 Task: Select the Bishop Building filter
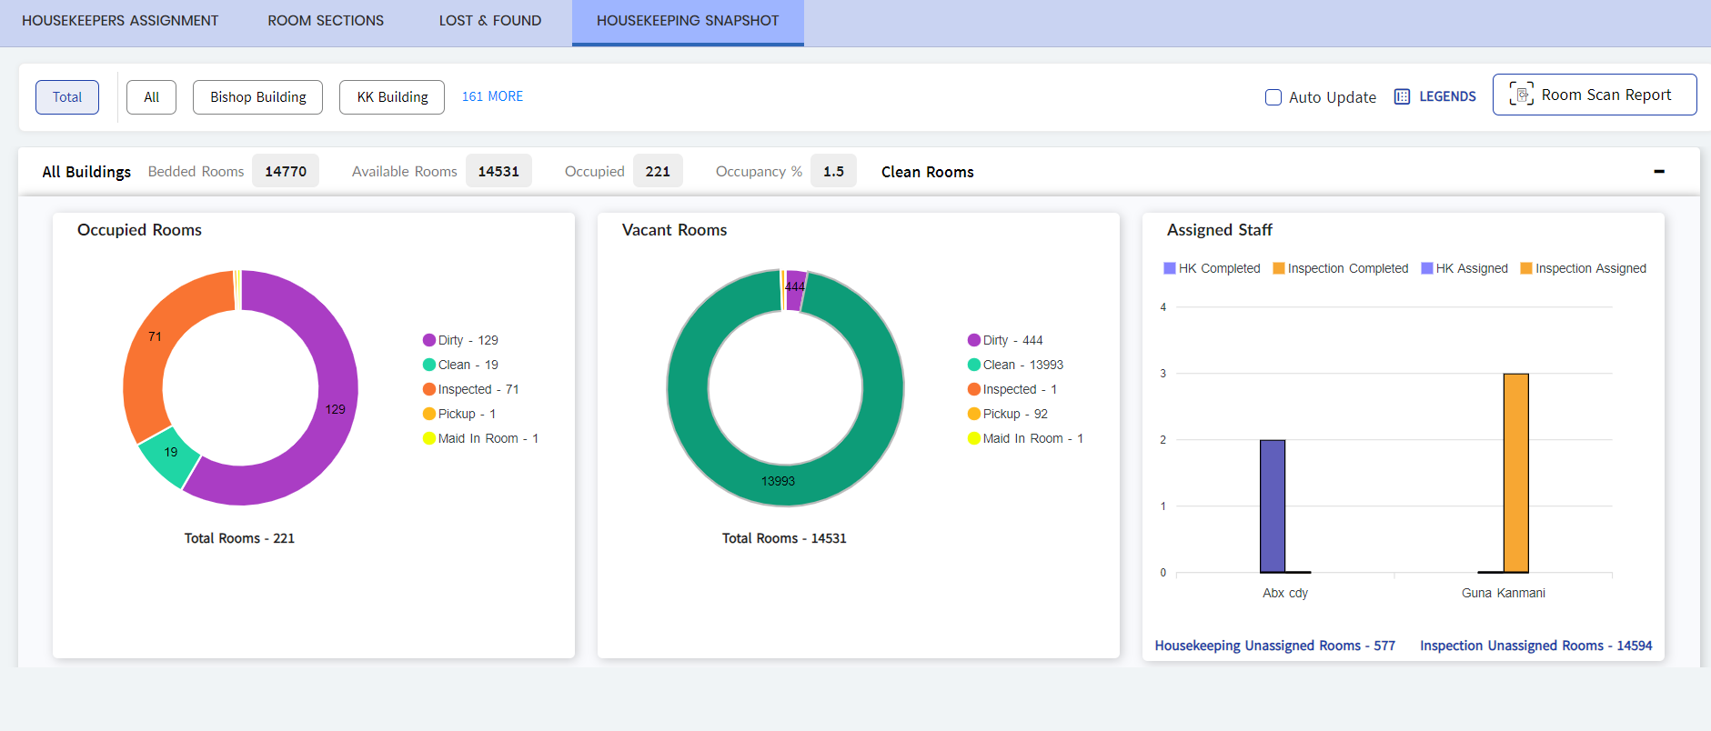[x=257, y=97]
